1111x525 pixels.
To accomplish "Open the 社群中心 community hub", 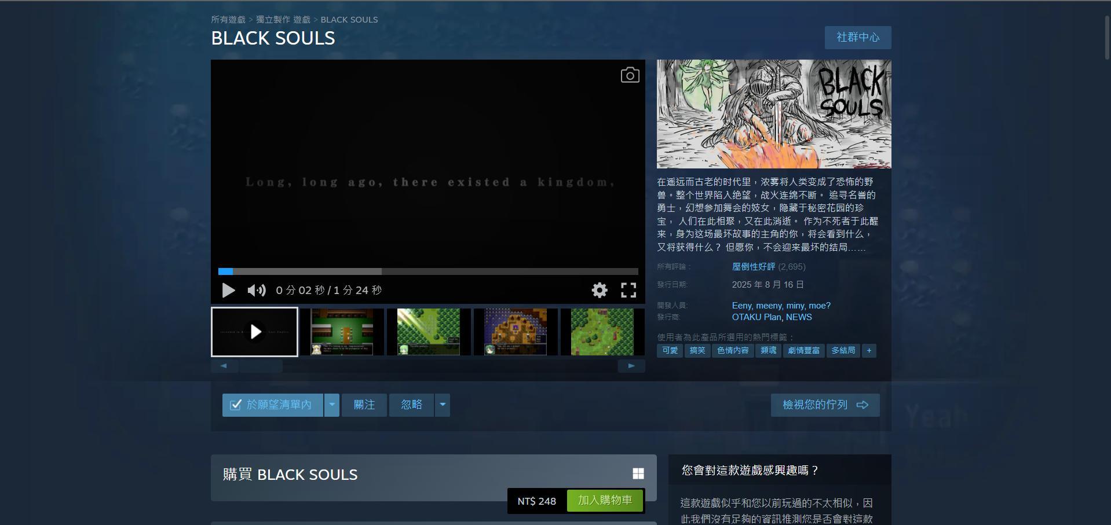I will click(857, 38).
